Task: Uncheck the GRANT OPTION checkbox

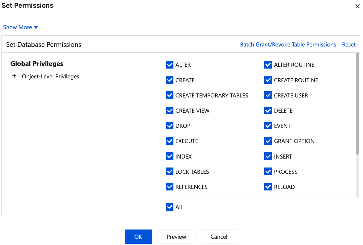Action: click(268, 141)
